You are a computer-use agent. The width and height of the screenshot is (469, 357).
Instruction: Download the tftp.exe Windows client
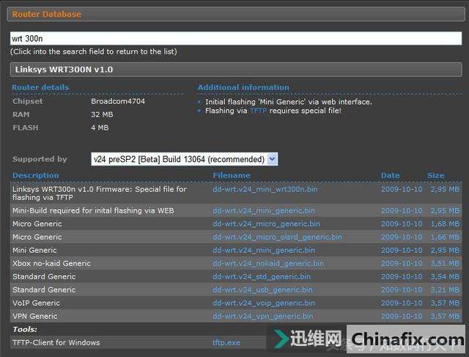tap(226, 342)
